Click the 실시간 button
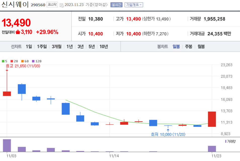The width and height of the screenshot is (240, 161). (x=116, y=5)
